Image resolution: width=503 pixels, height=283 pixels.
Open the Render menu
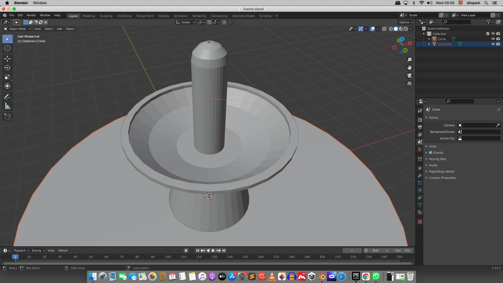coord(31,15)
